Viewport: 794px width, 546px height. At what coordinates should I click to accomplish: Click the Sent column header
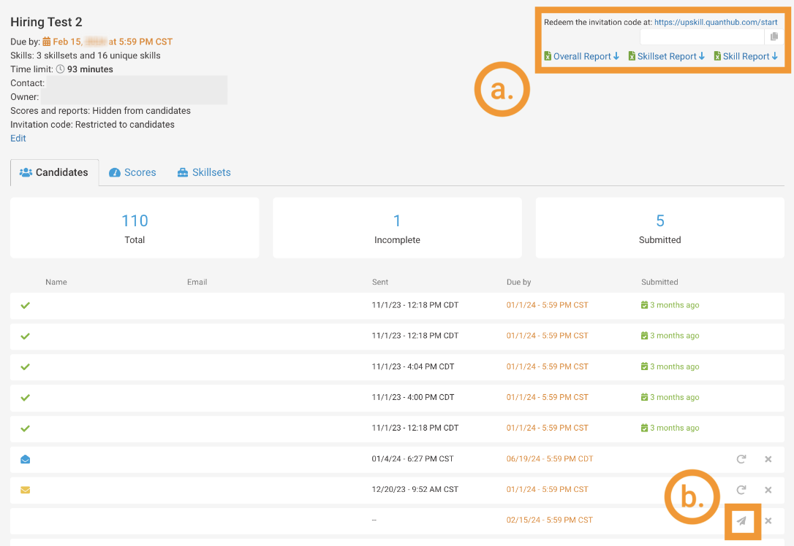pos(380,282)
